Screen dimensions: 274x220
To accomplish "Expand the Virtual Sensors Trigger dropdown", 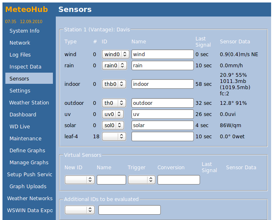I will pyautogui.click(x=141, y=180).
